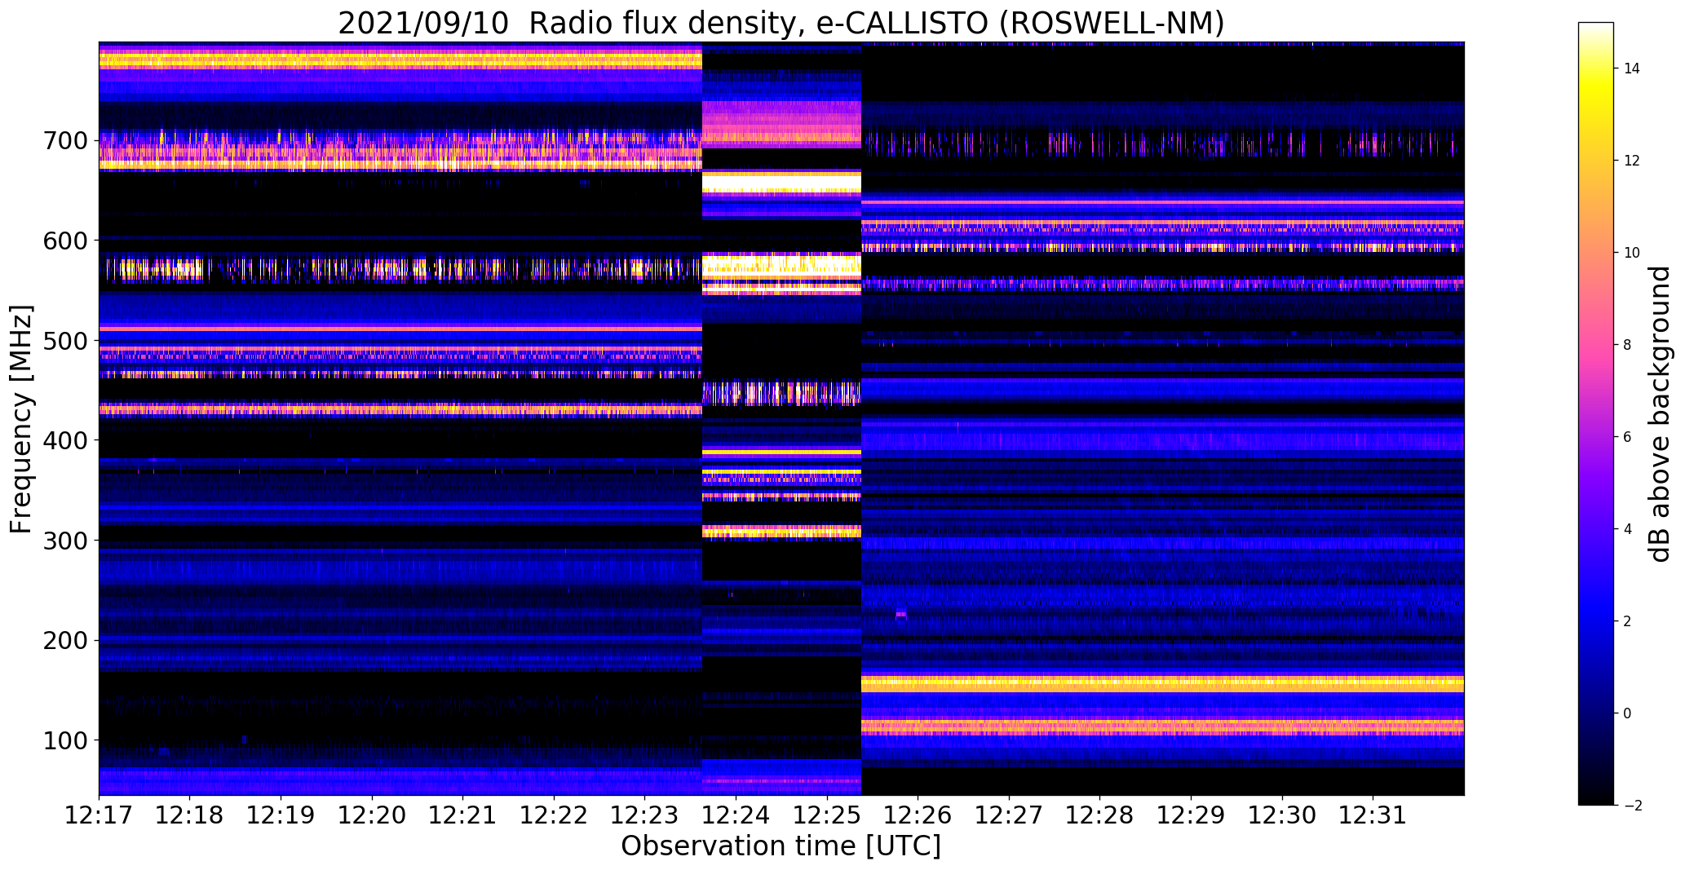Click the 12:28 time tick label
Viewport: 1685px width, 870px height.
(x=1100, y=815)
